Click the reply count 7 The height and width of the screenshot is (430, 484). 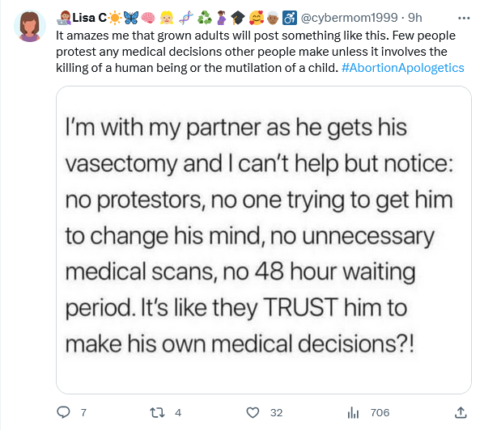pos(83,412)
